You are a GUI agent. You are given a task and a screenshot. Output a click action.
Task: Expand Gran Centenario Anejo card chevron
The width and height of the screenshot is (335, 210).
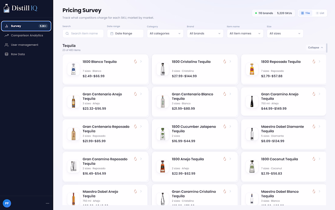click(141, 94)
